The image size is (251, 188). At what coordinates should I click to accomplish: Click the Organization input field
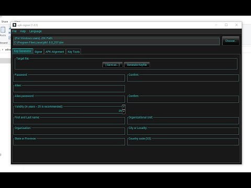click(x=69, y=132)
